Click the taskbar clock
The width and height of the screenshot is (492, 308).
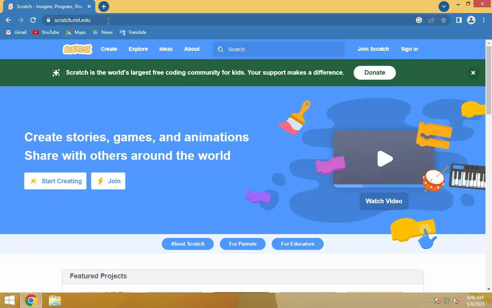click(475, 301)
